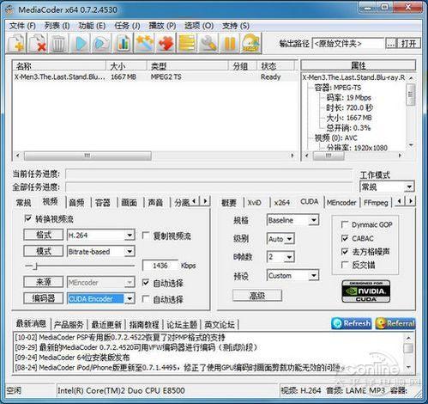Click the Refresh button
The image size is (428, 404).
(352, 323)
